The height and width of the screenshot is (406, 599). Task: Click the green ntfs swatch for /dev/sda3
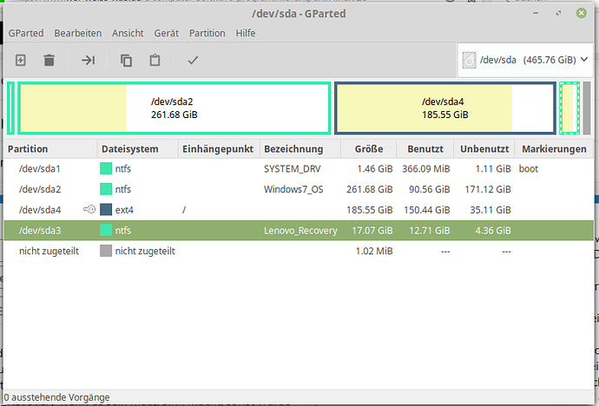[106, 230]
